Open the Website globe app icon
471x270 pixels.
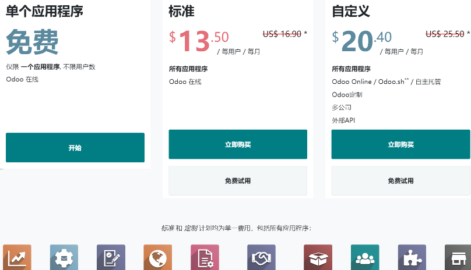click(x=158, y=257)
